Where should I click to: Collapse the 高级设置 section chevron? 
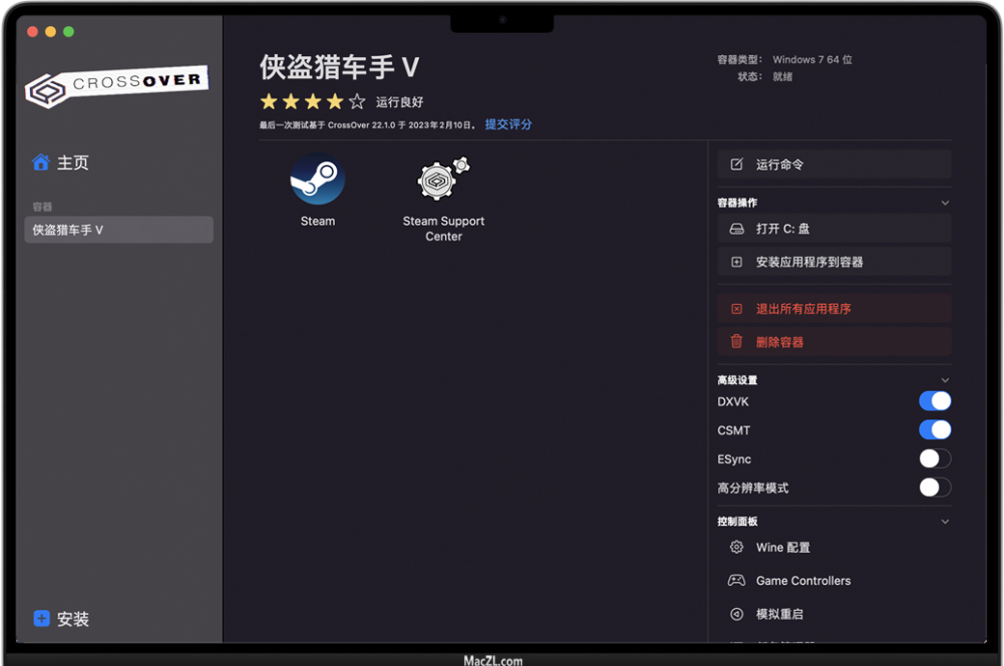click(945, 380)
